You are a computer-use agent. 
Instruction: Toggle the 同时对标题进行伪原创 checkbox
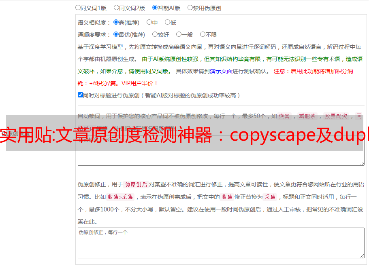point(80,95)
